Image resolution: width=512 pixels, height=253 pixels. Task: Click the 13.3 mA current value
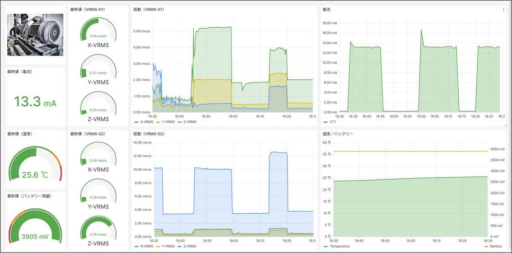tap(35, 102)
